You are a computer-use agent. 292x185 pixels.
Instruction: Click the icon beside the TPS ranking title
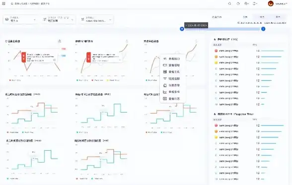point(215,39)
